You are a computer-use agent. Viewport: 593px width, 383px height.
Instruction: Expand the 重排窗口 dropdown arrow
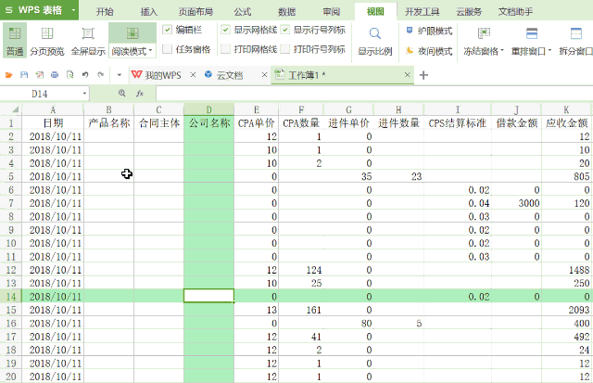point(549,50)
